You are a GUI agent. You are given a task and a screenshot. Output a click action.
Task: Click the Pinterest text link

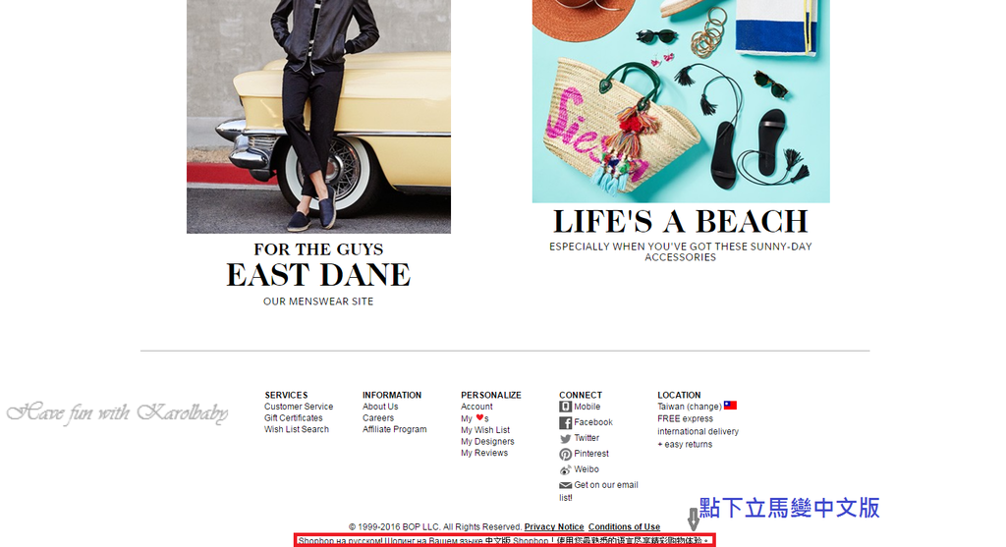(591, 454)
